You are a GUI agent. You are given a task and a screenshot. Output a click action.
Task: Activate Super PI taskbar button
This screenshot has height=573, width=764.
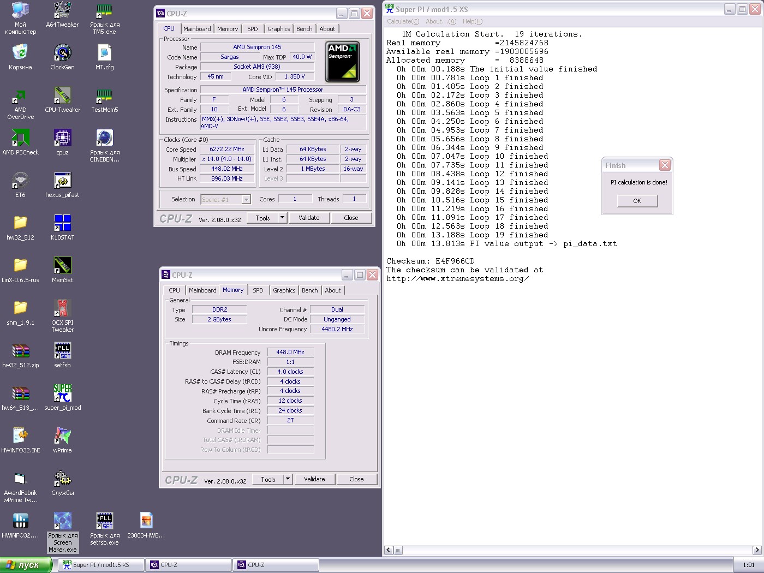(102, 565)
